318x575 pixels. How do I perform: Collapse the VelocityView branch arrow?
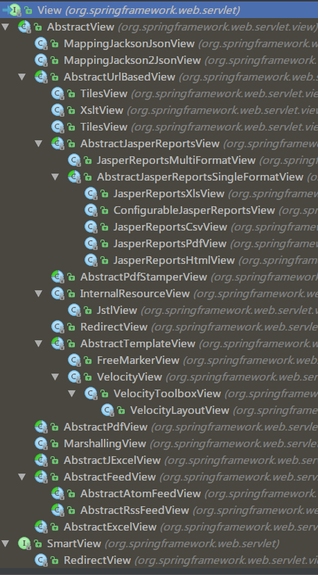55,377
